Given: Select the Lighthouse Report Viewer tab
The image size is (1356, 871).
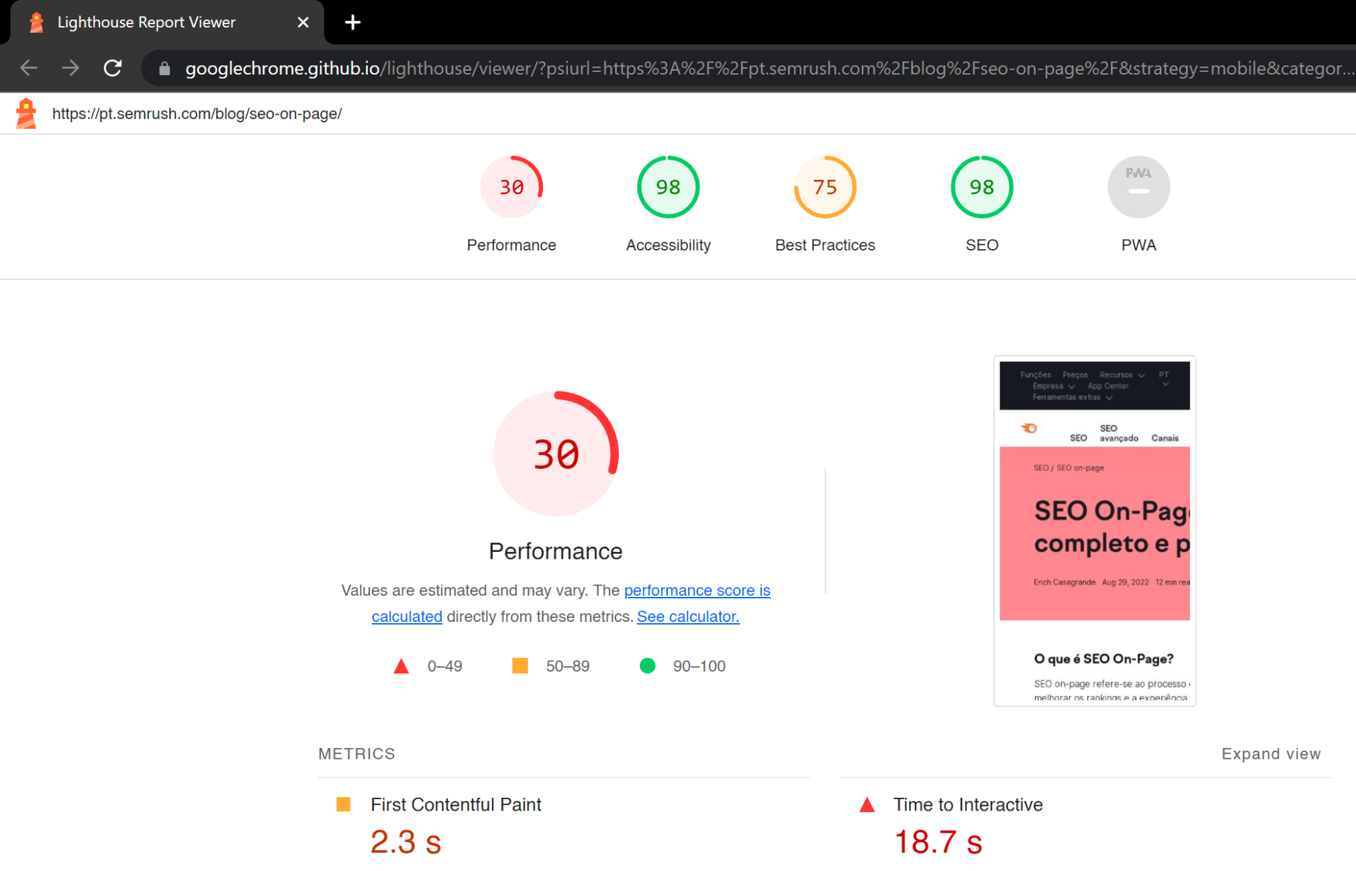Looking at the screenshot, I should (x=166, y=22).
